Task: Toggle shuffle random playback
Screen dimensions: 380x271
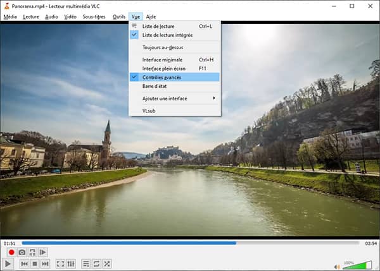Action: click(107, 264)
